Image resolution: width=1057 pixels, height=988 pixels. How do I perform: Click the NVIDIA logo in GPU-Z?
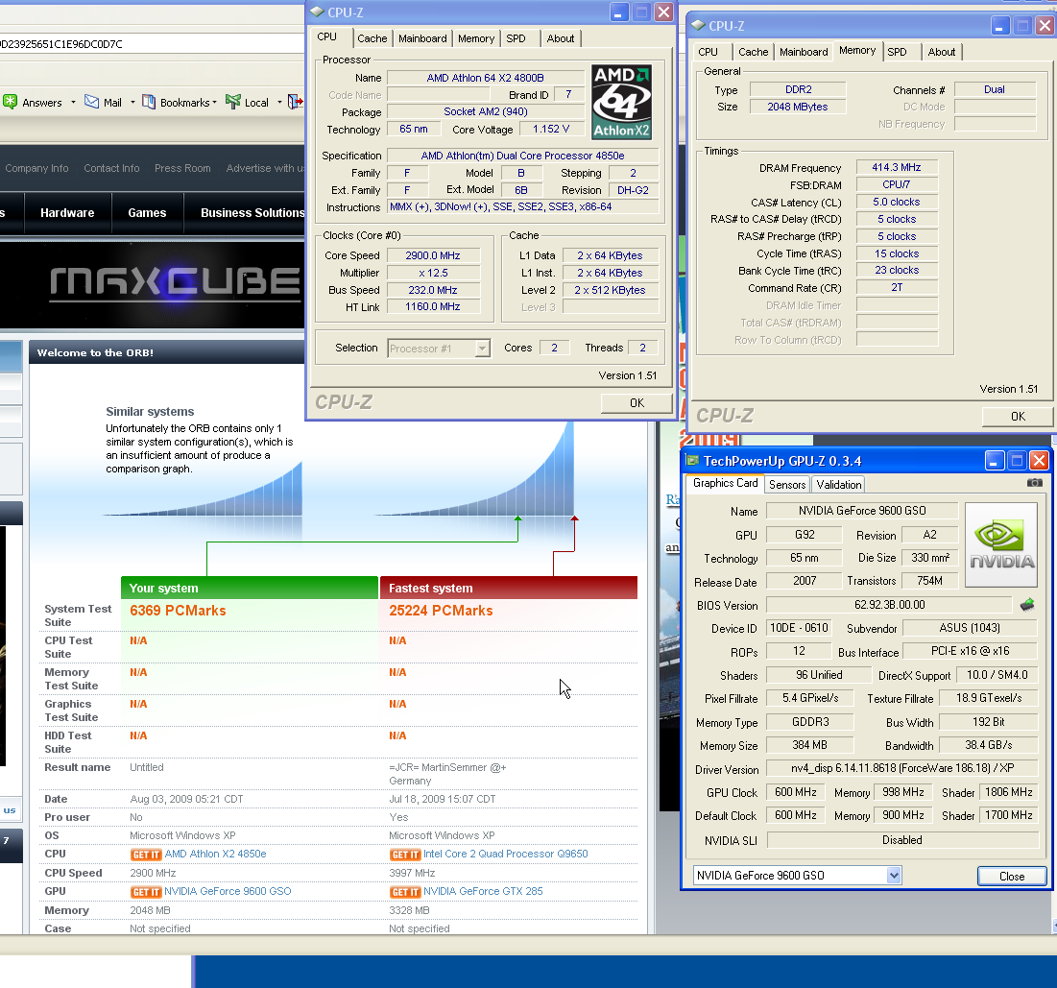1001,545
